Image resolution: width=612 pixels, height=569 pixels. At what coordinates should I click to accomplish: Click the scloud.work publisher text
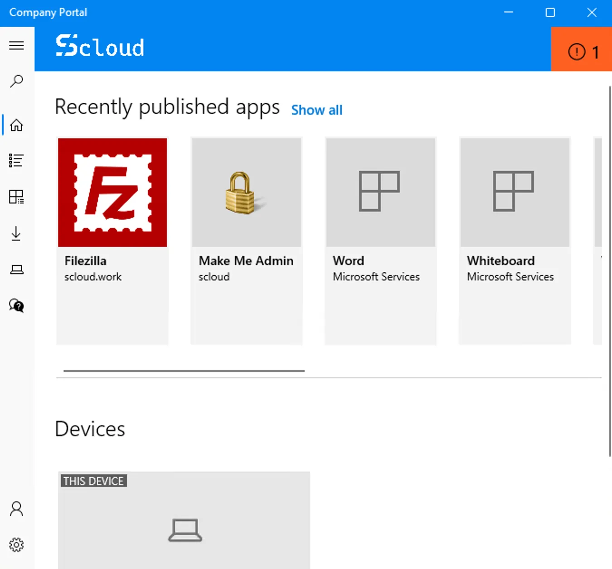click(93, 277)
